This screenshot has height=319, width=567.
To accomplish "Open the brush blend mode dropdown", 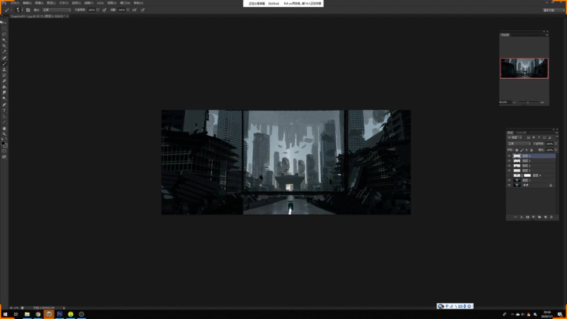I will click(x=57, y=10).
